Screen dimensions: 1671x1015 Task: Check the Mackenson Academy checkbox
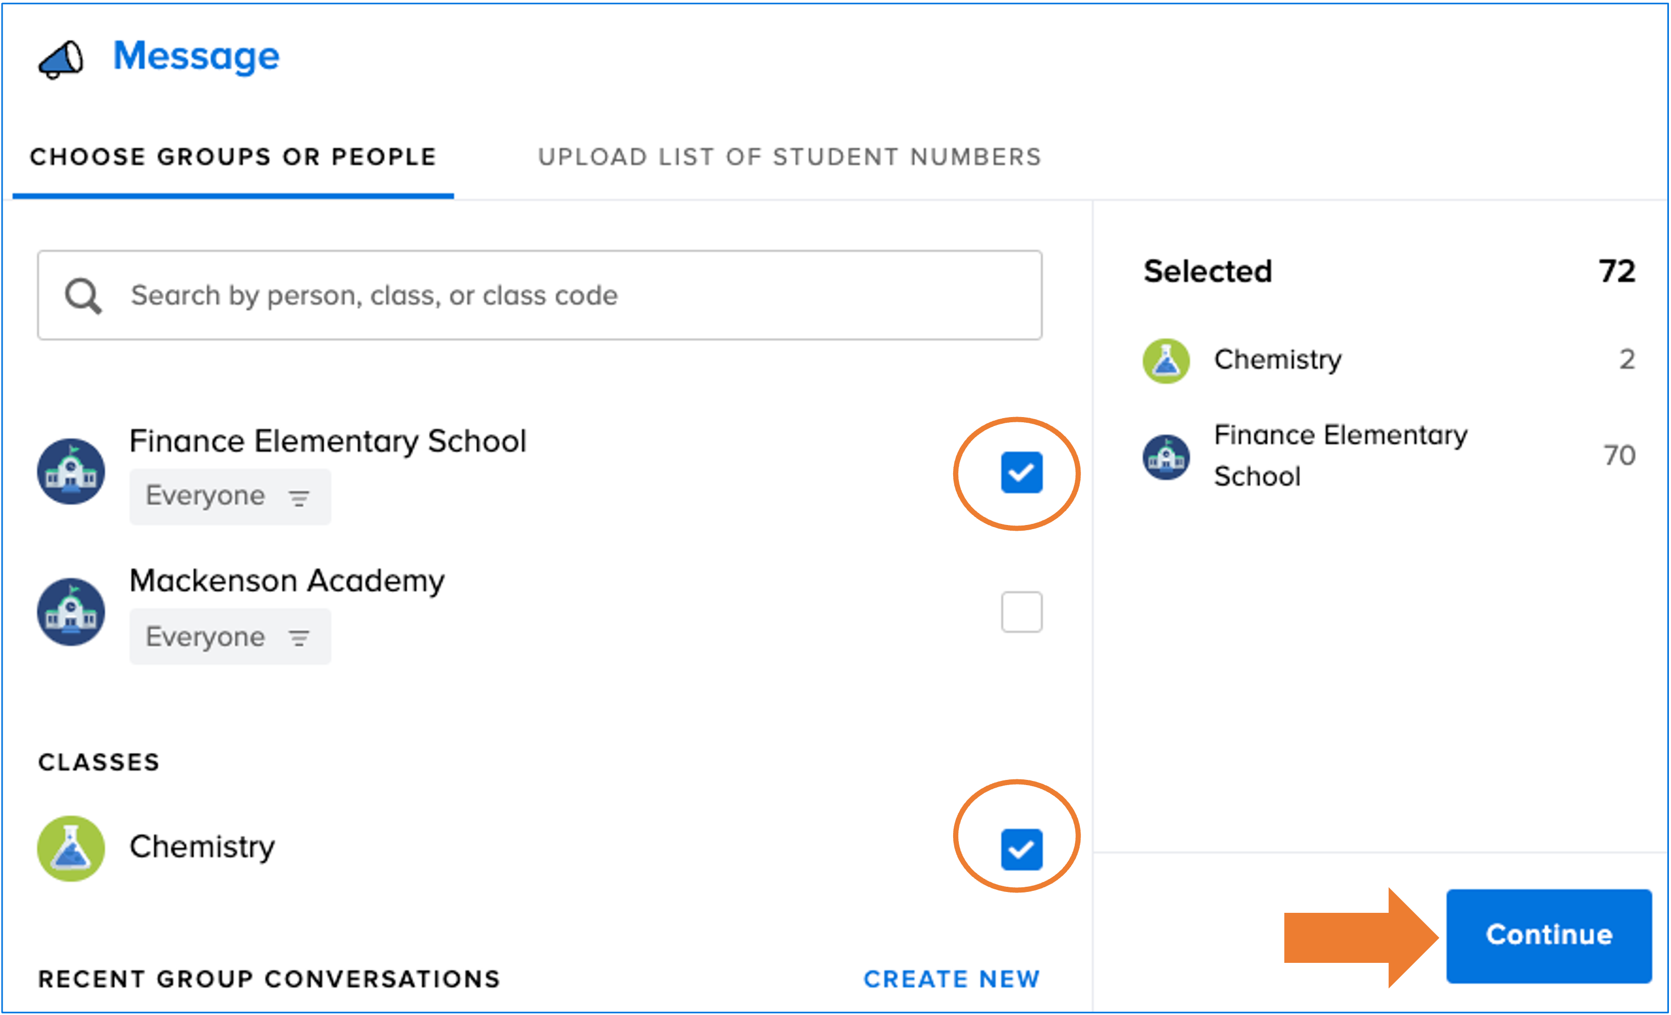[x=1021, y=612]
